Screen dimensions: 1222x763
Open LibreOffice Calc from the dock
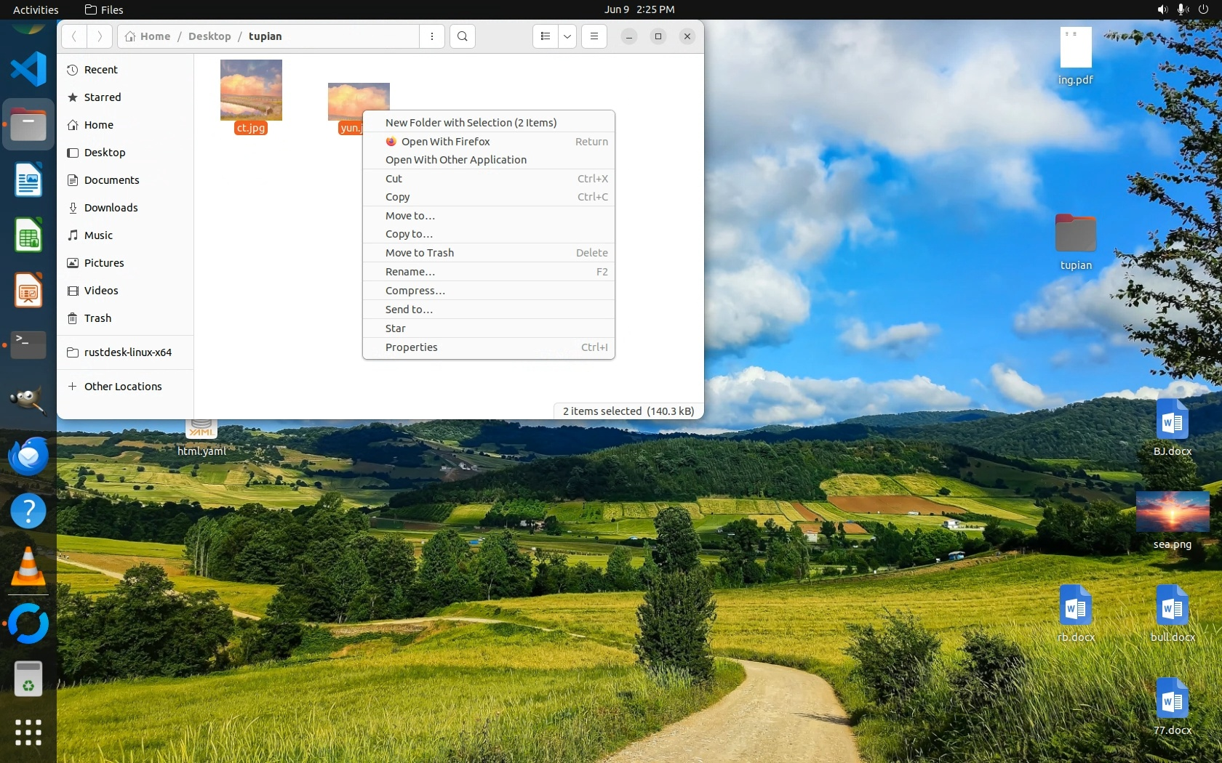tap(28, 235)
